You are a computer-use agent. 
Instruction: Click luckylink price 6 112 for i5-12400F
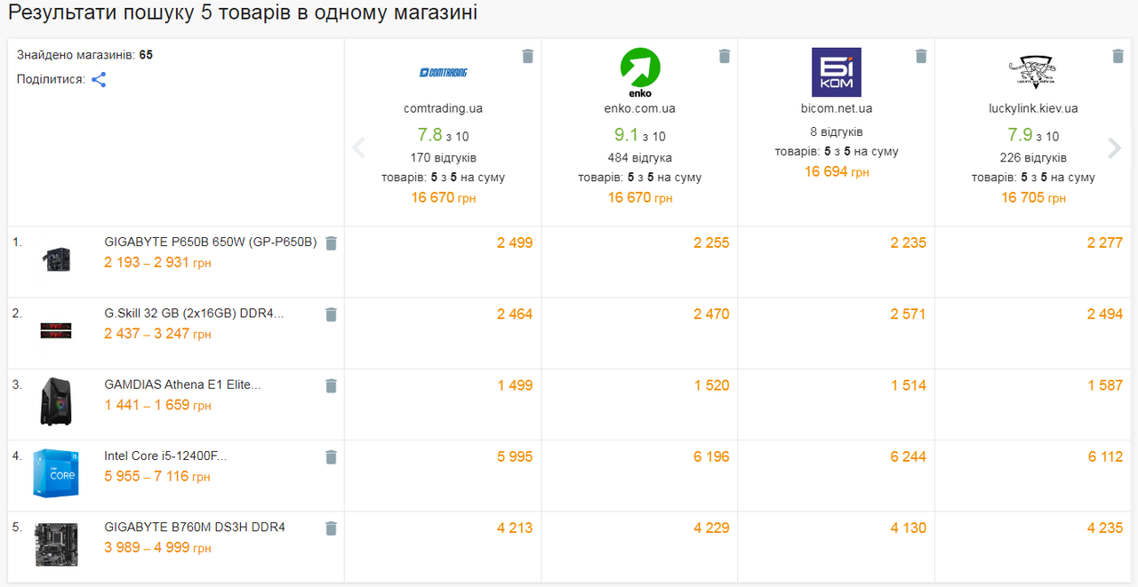(1105, 456)
